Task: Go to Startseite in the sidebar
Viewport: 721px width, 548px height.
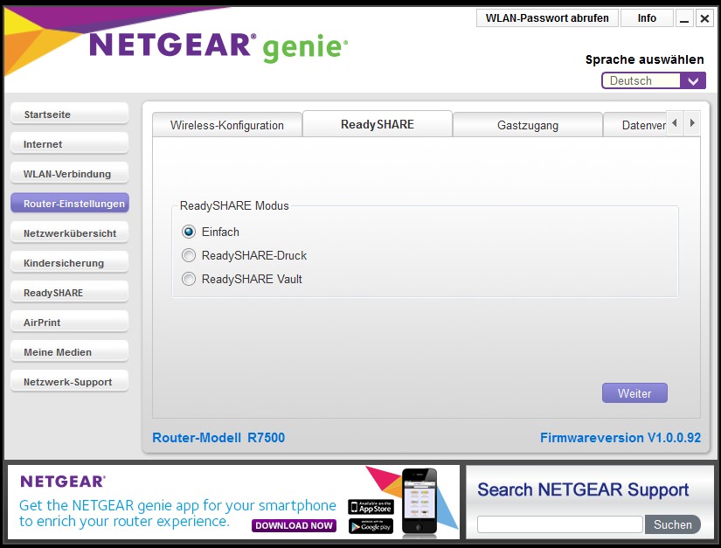Action: pyautogui.click(x=69, y=114)
